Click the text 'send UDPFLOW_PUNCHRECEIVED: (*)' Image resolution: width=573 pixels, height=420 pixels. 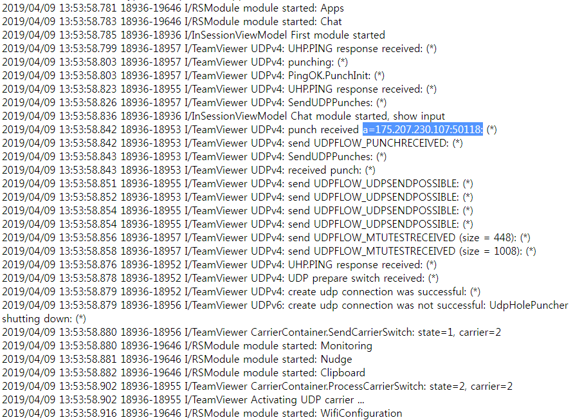[x=376, y=143]
